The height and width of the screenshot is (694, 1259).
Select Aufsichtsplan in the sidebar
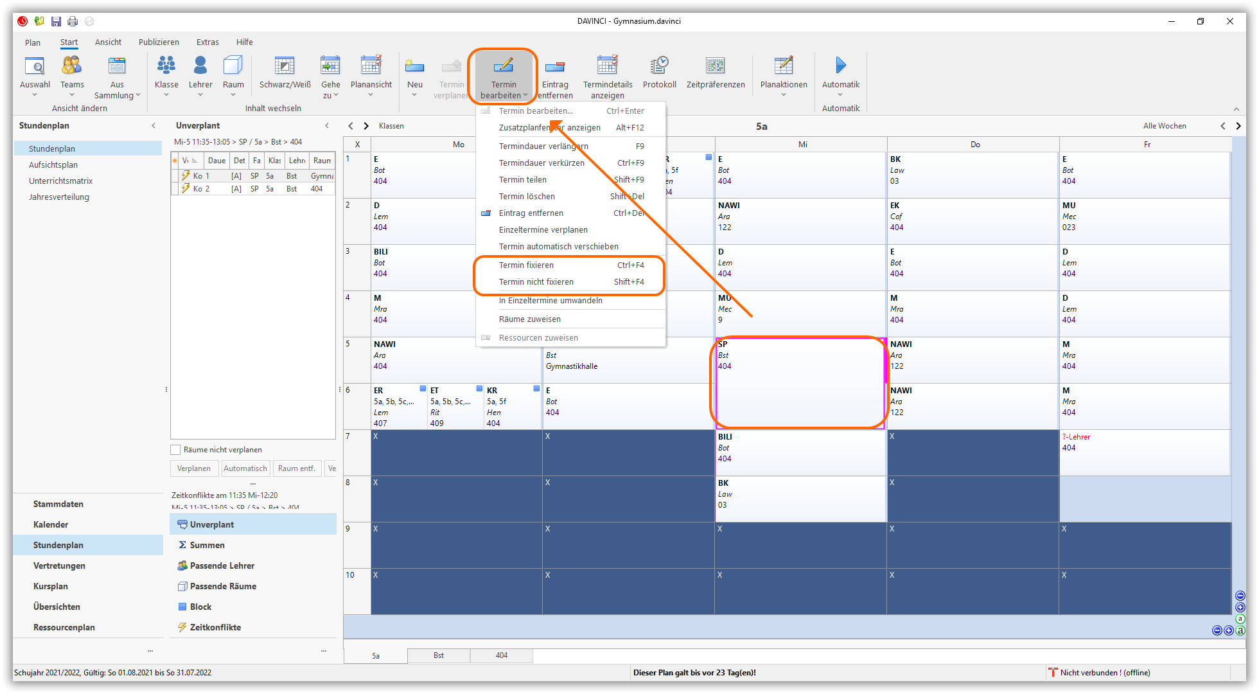pyautogui.click(x=53, y=165)
